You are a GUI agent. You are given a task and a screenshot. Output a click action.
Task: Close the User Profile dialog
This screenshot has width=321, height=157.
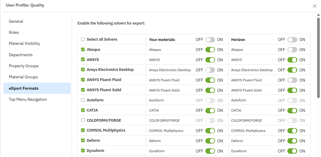pos(314,6)
